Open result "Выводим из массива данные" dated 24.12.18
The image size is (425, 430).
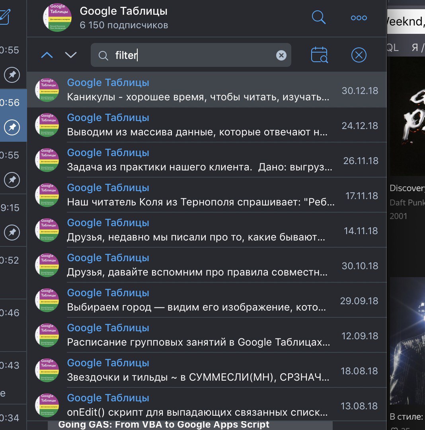pos(207,125)
